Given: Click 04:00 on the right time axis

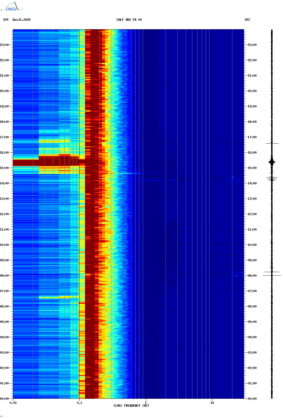Looking at the screenshot, I should [252, 337].
